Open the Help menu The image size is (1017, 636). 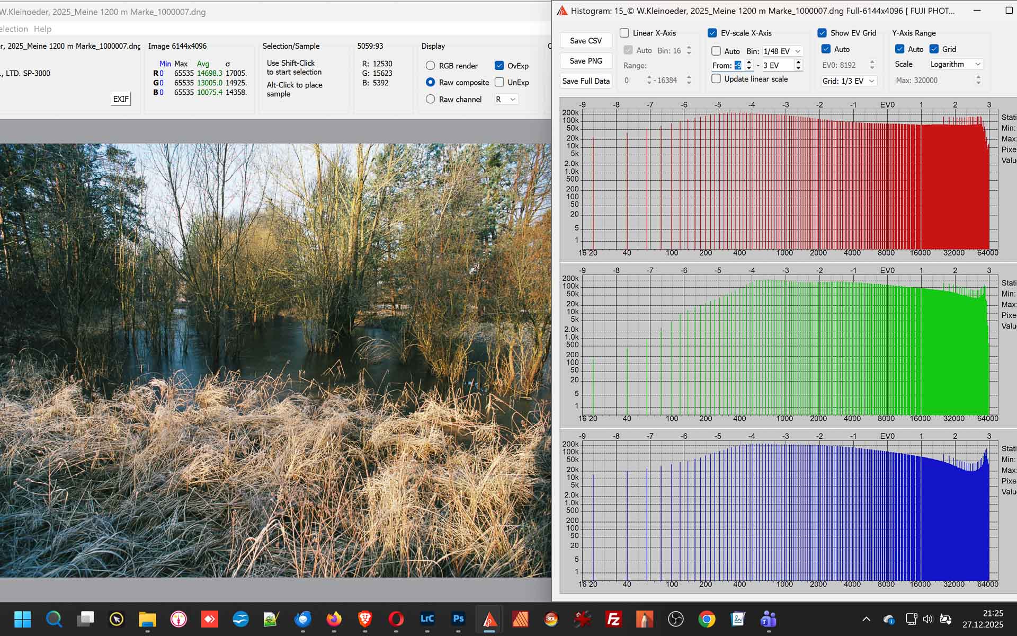click(x=42, y=29)
